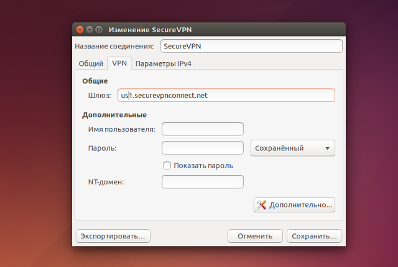Screen dimensions: 398x267
Task: Click the Имя пользователя input field
Action: [x=203, y=129]
